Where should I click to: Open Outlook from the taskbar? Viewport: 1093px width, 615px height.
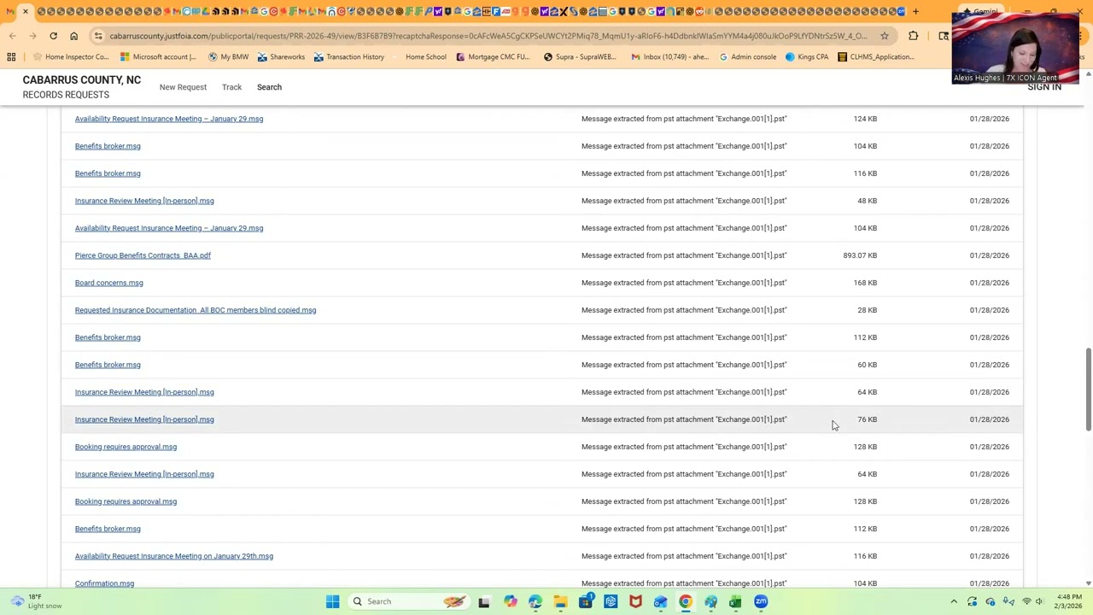(660, 601)
